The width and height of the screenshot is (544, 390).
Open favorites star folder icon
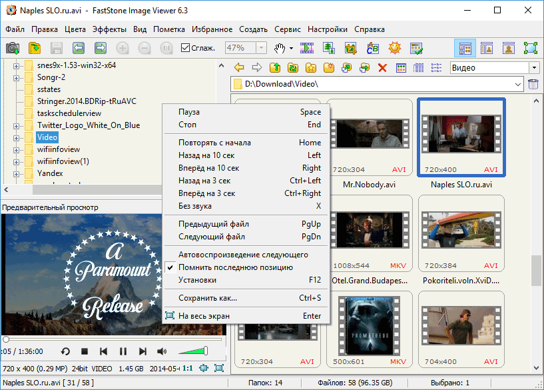(x=311, y=67)
